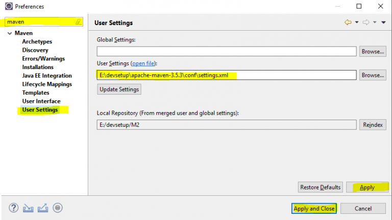Click the import preferences icon
This screenshot has height=220, width=392.
coord(28,208)
